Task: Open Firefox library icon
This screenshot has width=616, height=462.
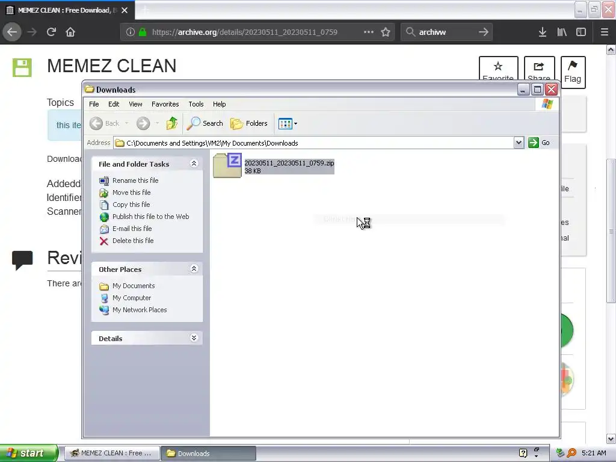Action: (x=562, y=32)
